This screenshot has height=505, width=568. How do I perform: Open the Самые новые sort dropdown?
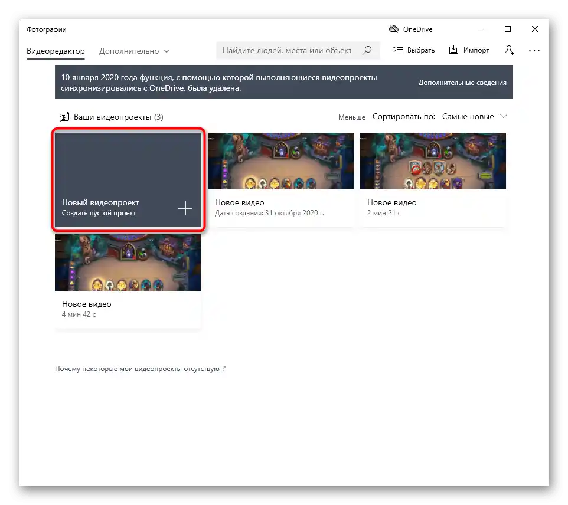[x=474, y=117]
